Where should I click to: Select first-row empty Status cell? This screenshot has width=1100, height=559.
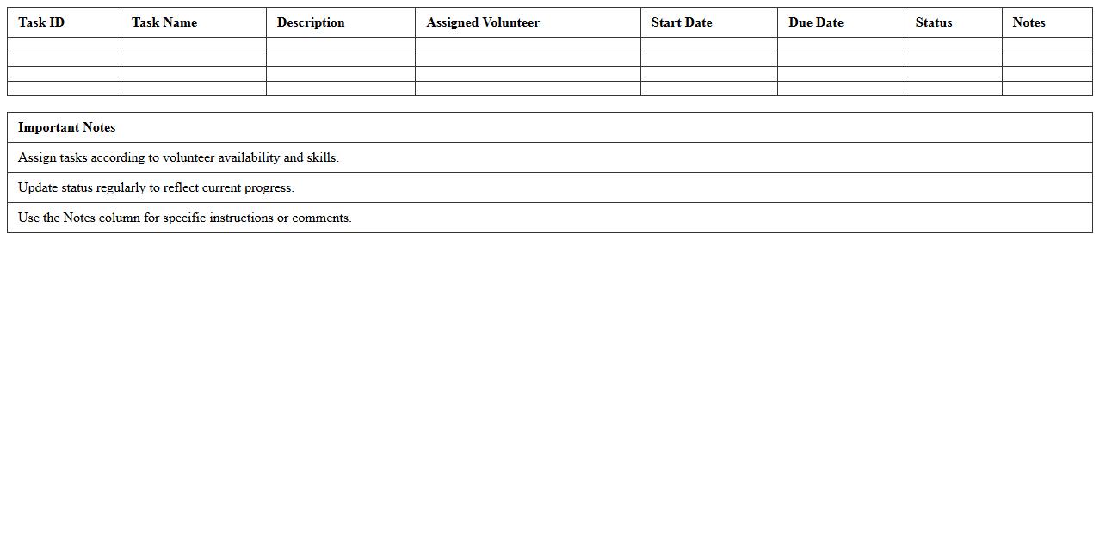coord(953,45)
